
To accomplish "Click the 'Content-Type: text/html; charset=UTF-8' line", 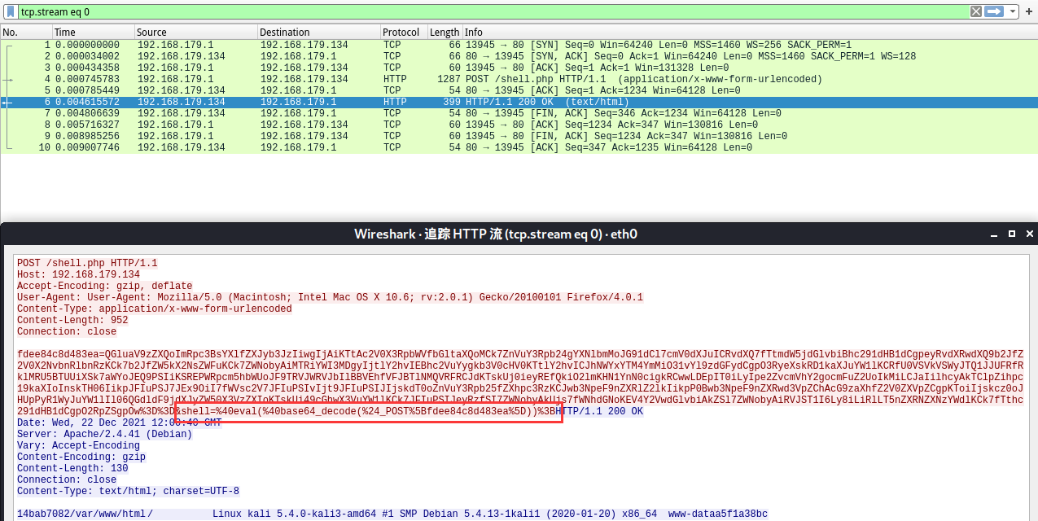I will point(129,492).
